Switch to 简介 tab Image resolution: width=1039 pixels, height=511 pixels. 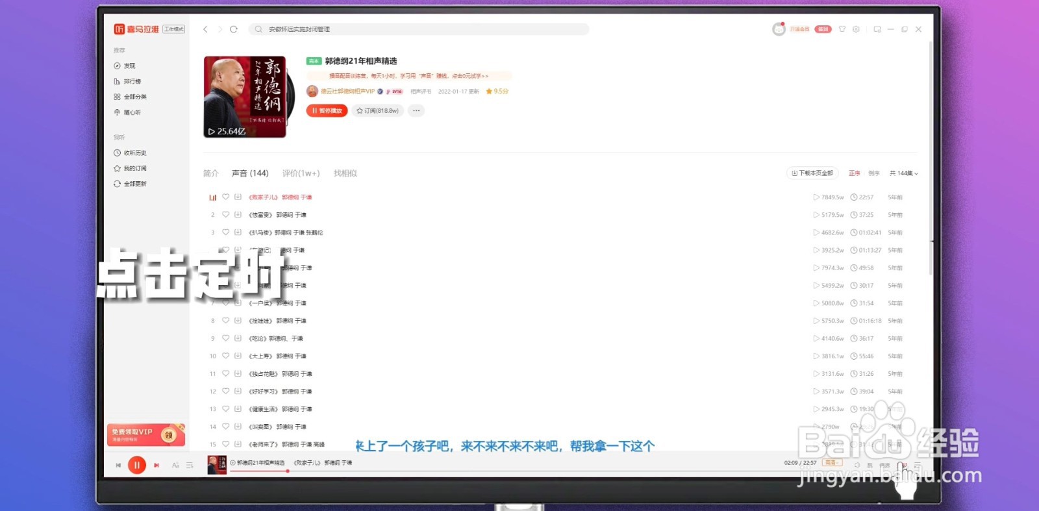click(x=210, y=173)
